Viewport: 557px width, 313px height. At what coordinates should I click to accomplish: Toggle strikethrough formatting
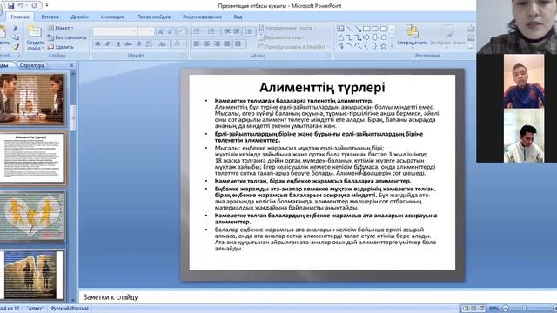pyautogui.click(x=128, y=44)
